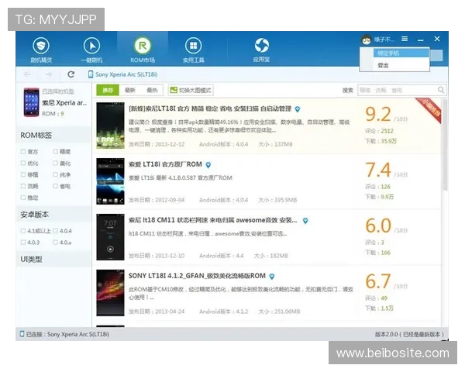Choose 绑定手机 from account menu
465x372 pixels.
[x=401, y=53]
